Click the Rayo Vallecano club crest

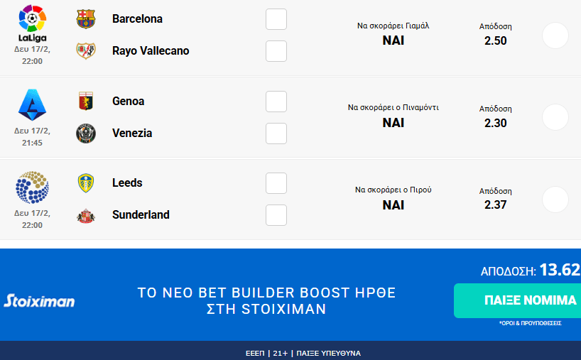coord(85,51)
